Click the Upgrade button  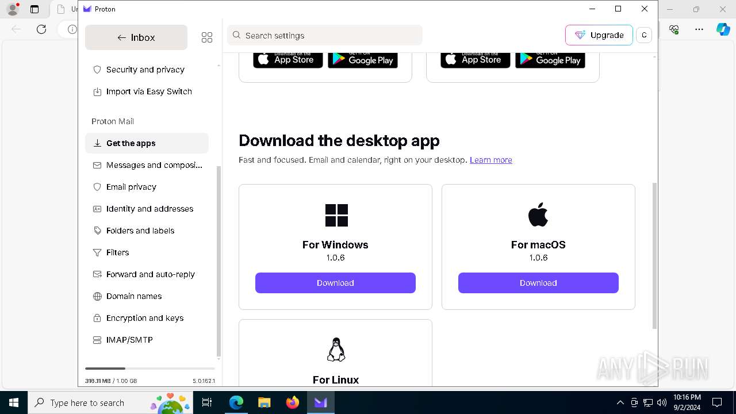(x=599, y=35)
